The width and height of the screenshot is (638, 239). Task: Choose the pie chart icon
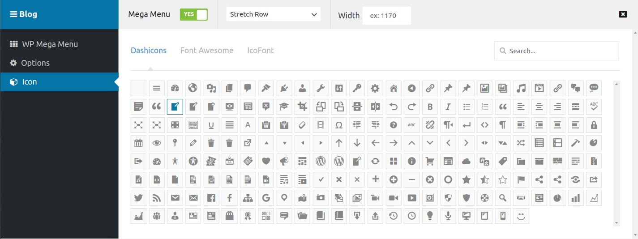[557, 198]
